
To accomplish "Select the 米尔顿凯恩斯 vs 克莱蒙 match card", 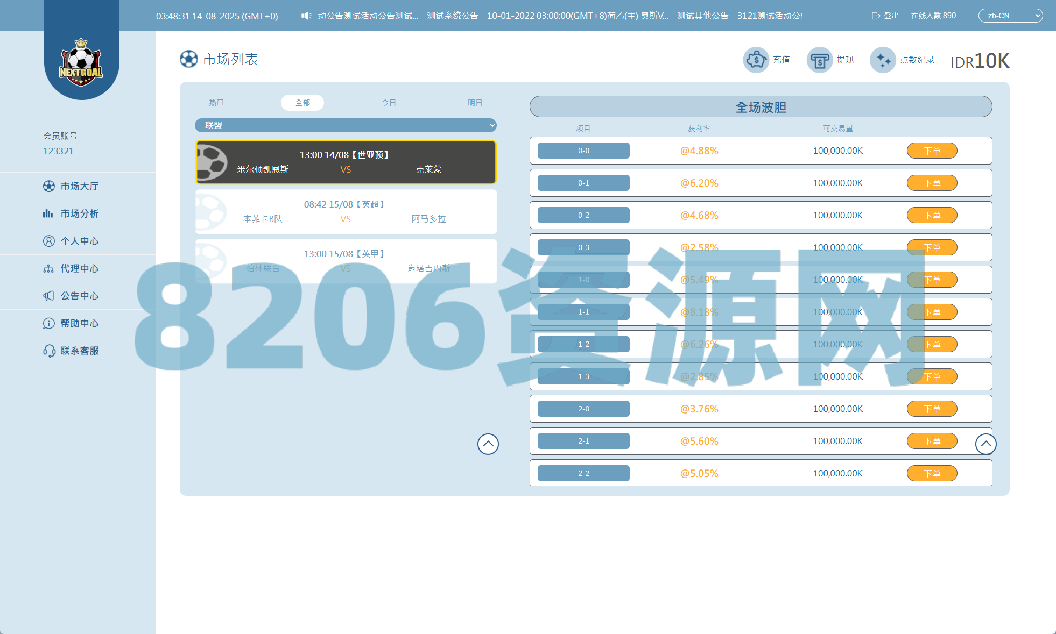I will click(x=346, y=162).
